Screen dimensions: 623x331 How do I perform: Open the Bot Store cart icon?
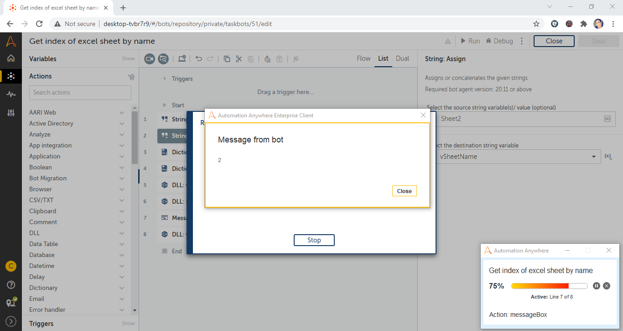(x=131, y=77)
